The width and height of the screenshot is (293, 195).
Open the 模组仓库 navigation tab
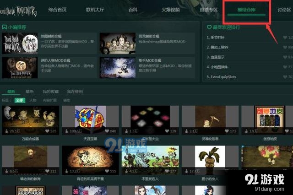point(246,10)
